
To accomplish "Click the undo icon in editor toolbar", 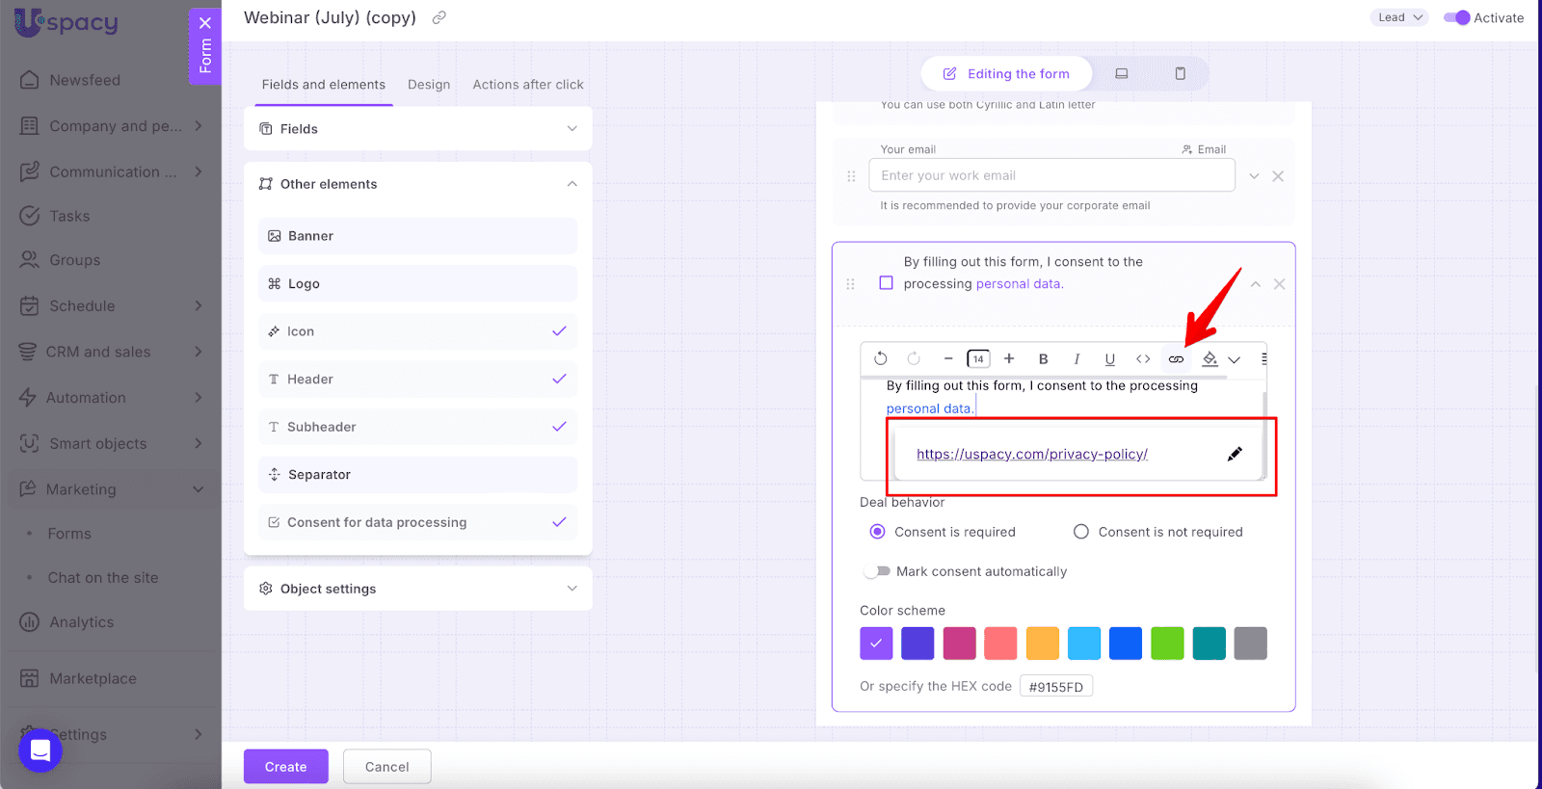I will (x=880, y=359).
